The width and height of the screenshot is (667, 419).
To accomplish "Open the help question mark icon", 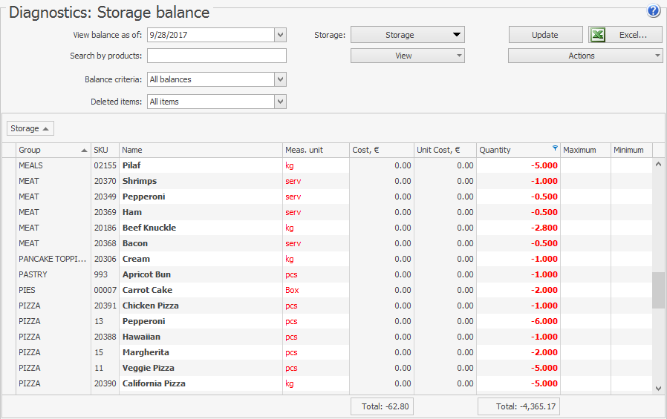I will (654, 10).
